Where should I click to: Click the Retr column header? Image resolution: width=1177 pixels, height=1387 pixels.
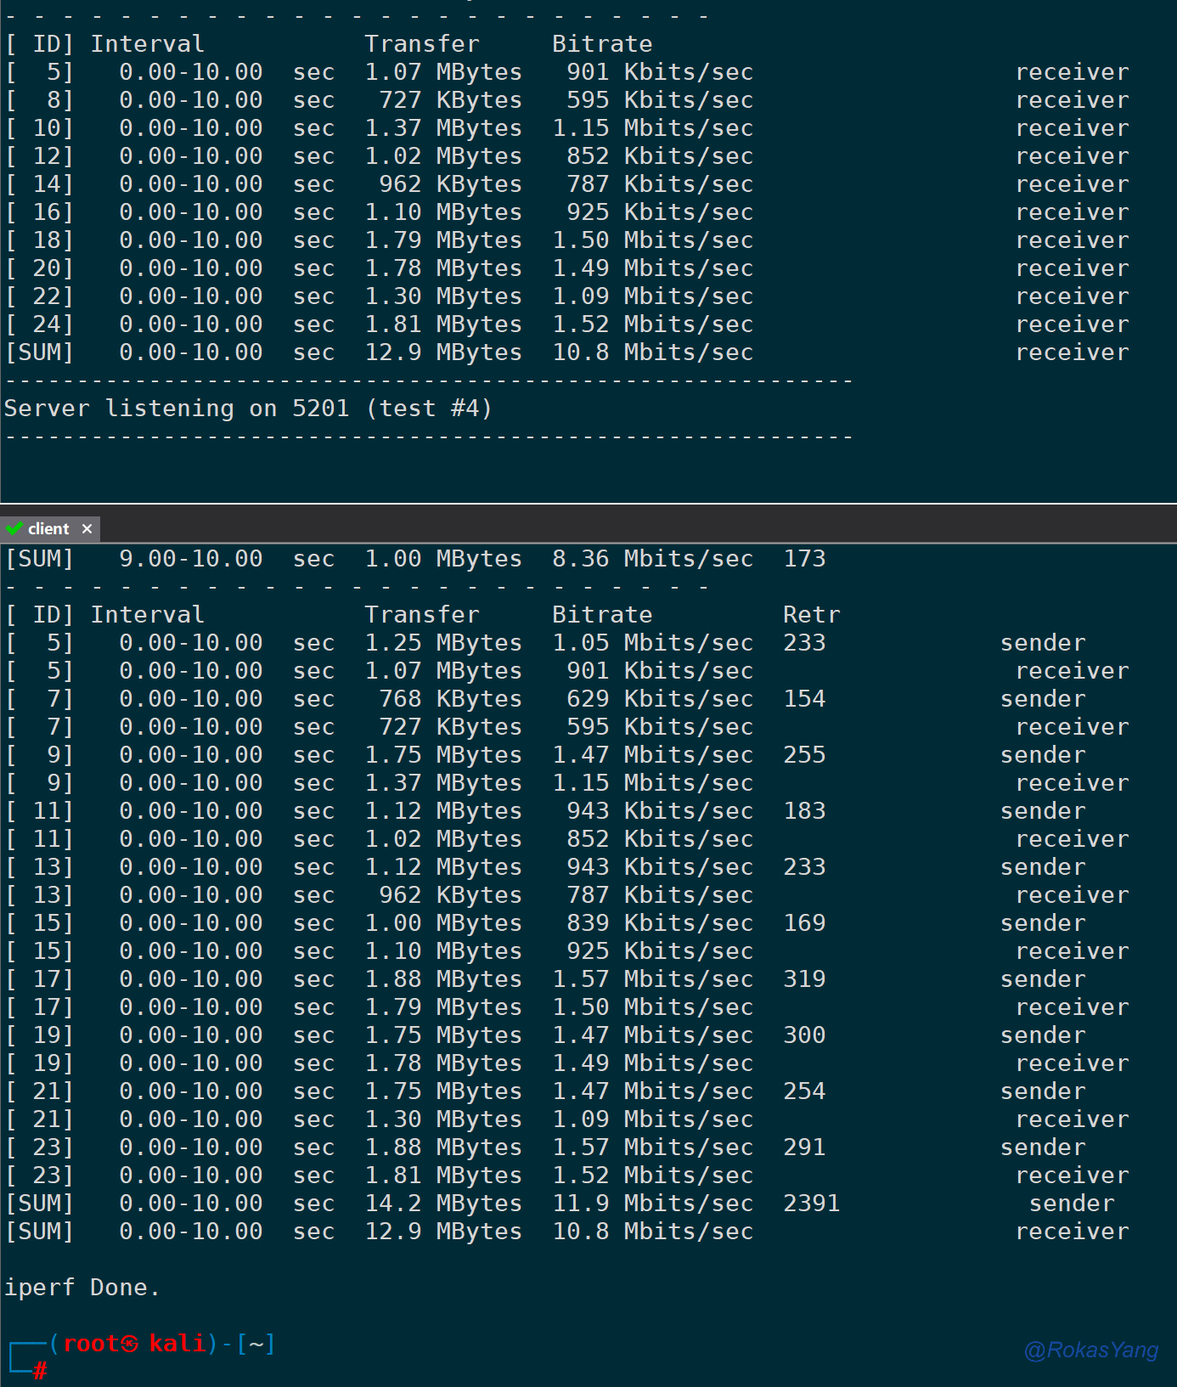tap(811, 615)
